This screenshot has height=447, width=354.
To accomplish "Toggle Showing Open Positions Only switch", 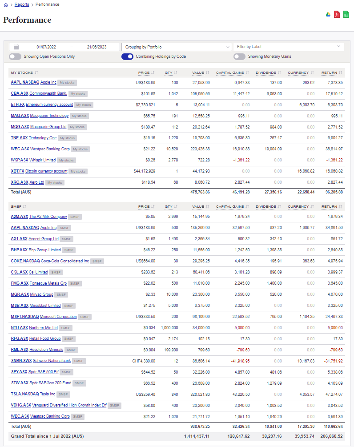I will click(x=15, y=56).
